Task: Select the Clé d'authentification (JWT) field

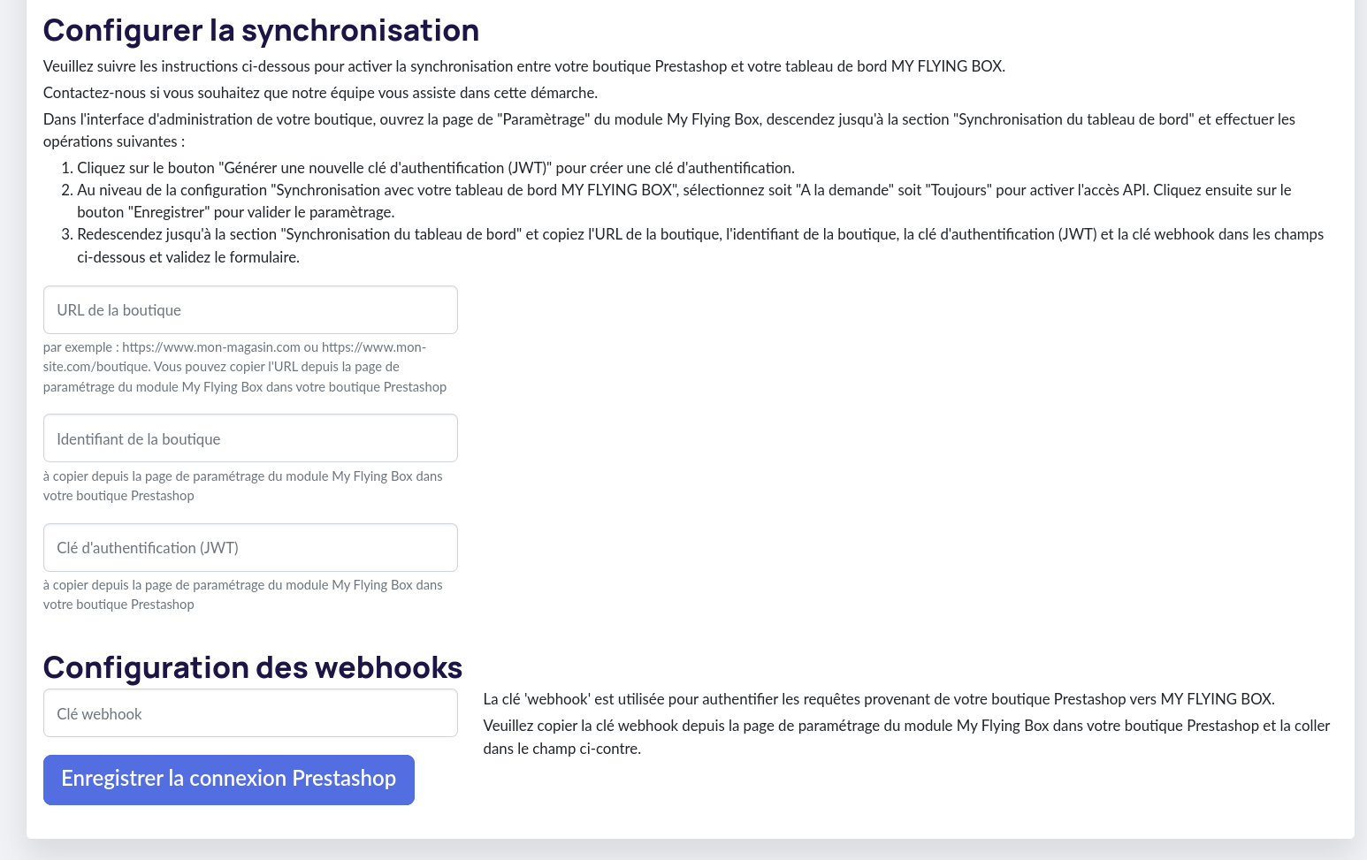Action: (x=250, y=548)
